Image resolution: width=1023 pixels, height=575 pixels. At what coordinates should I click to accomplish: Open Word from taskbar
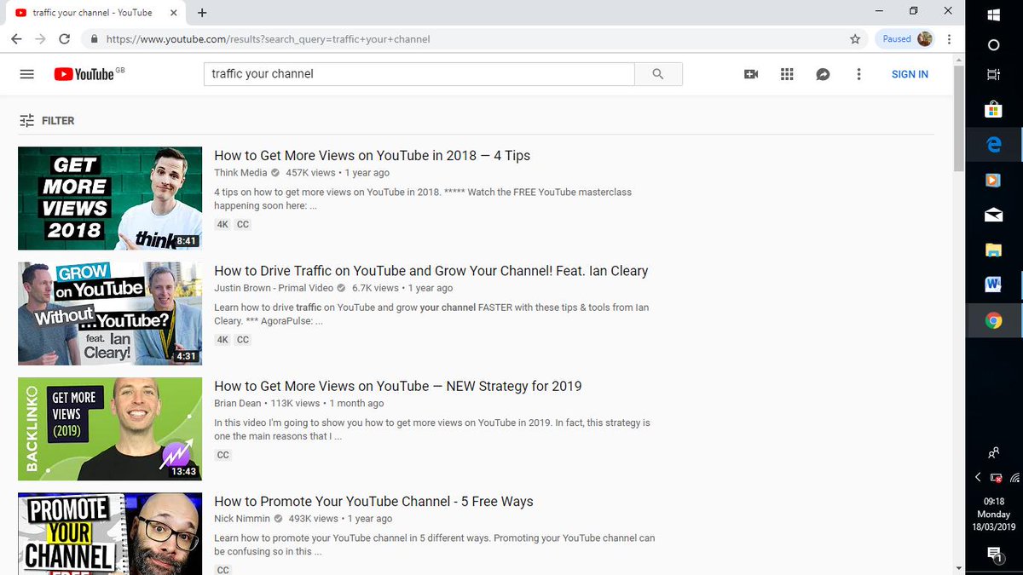[993, 285]
